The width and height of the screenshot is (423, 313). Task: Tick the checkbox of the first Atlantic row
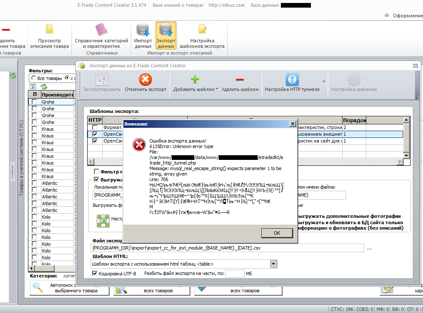click(x=34, y=183)
